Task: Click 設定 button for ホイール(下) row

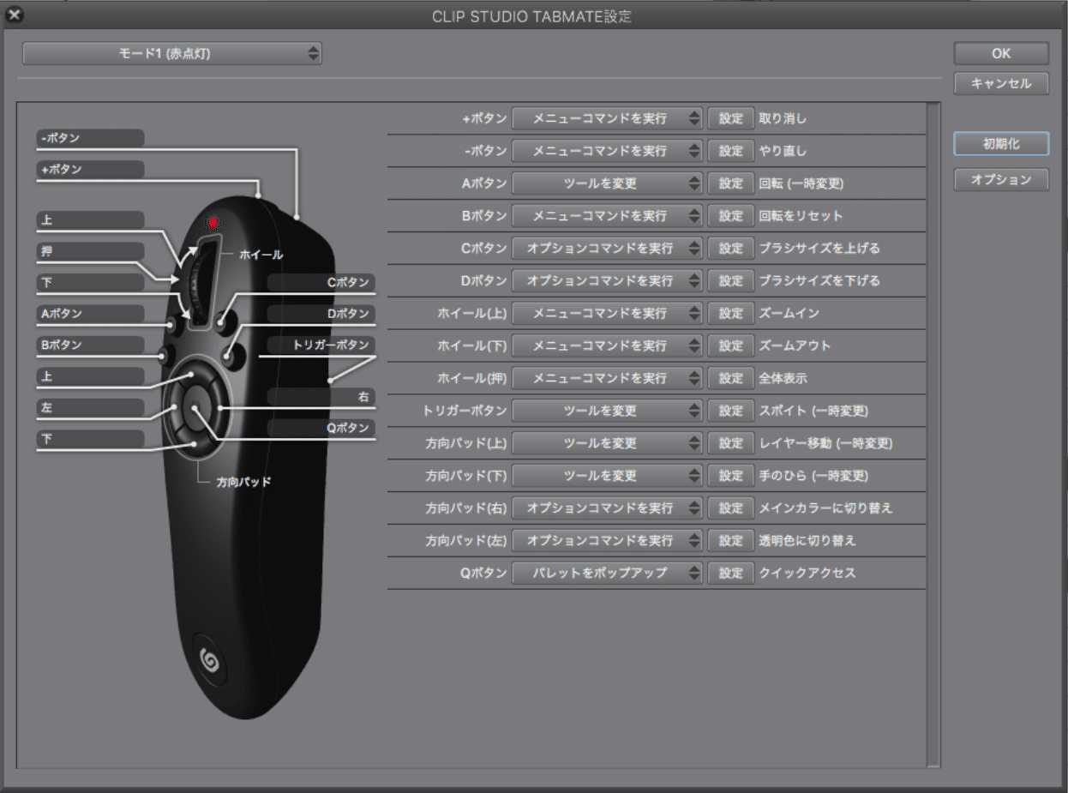Action: [730, 346]
